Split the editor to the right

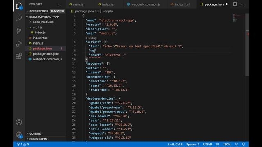click(235, 4)
